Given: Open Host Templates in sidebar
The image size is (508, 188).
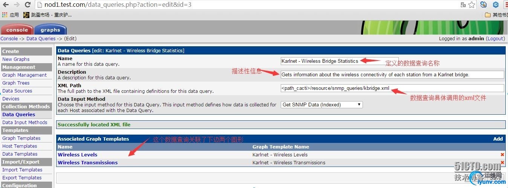Looking at the screenshot, I should pyautogui.click(x=20, y=146).
